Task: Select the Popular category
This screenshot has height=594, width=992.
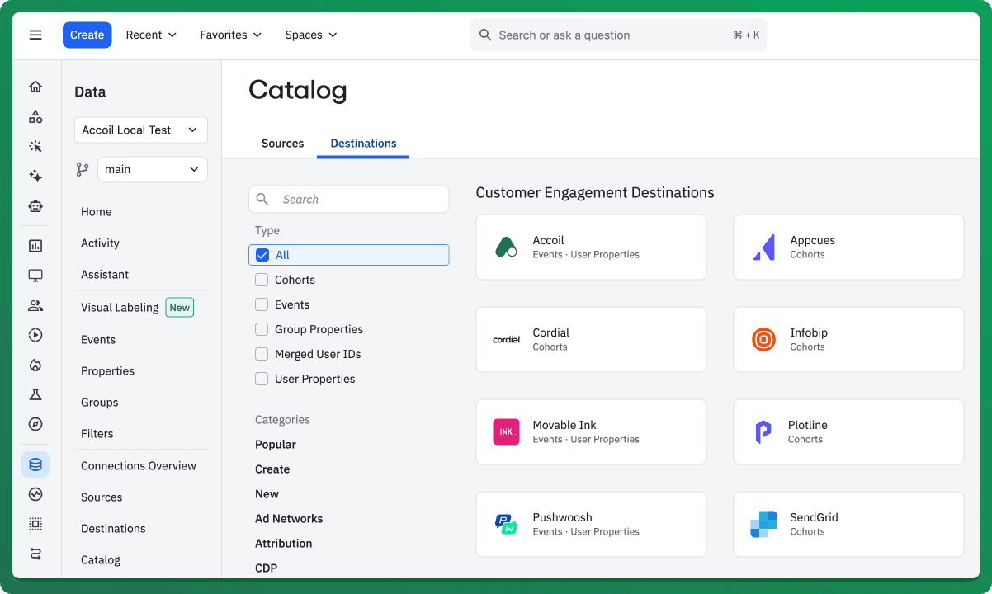Action: pos(276,444)
